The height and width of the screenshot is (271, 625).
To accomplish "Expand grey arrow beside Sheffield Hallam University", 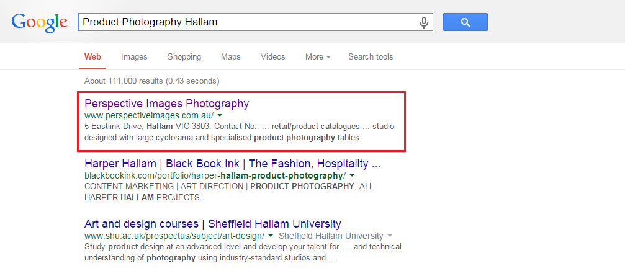I will coord(390,236).
